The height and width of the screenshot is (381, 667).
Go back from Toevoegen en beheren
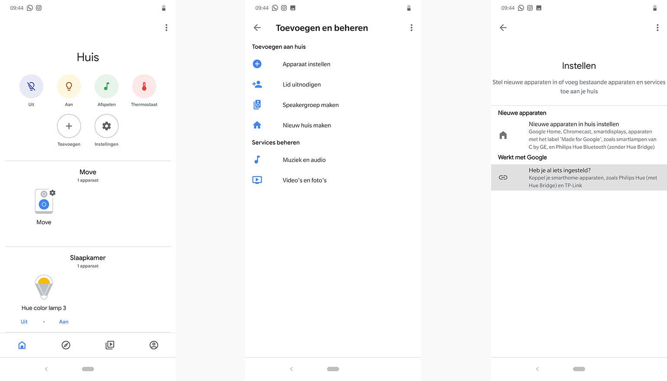tap(257, 28)
